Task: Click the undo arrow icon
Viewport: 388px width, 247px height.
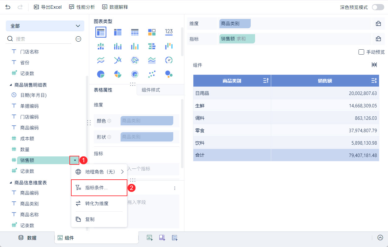Action: [8, 7]
